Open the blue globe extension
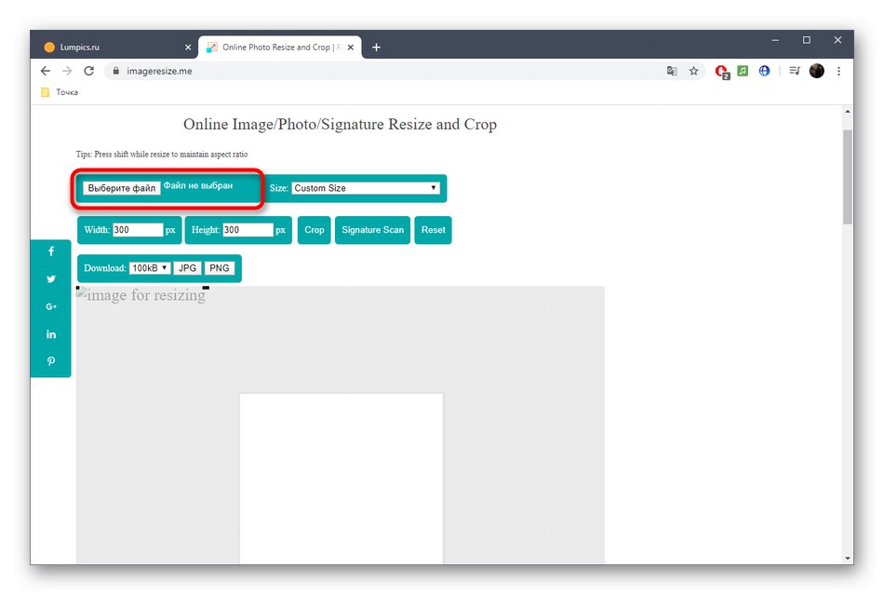Screen dimensions: 884x595 764,71
